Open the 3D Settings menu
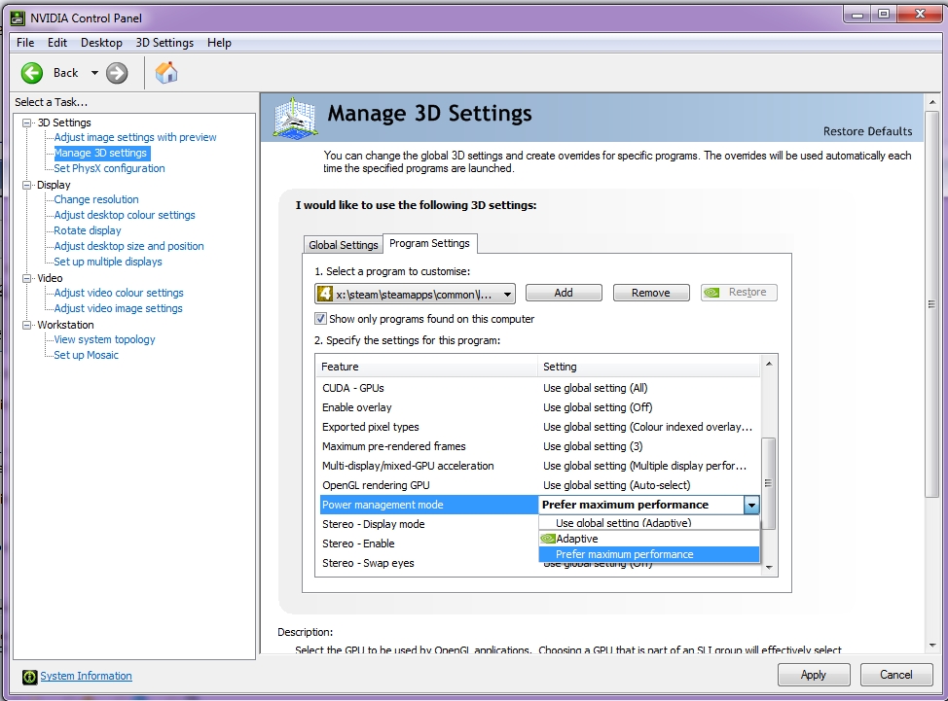 click(164, 42)
